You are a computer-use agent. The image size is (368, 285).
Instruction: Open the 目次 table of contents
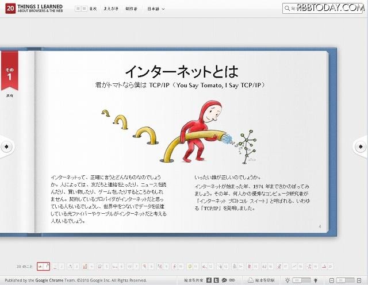(x=86, y=9)
